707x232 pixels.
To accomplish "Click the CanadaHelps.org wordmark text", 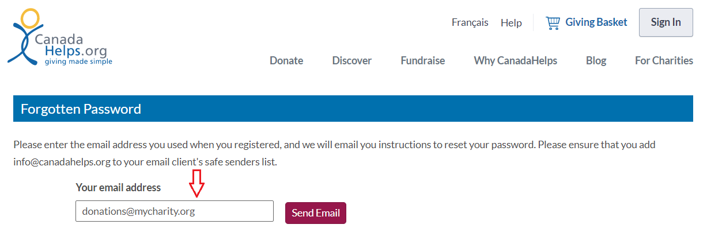I will click(70, 46).
